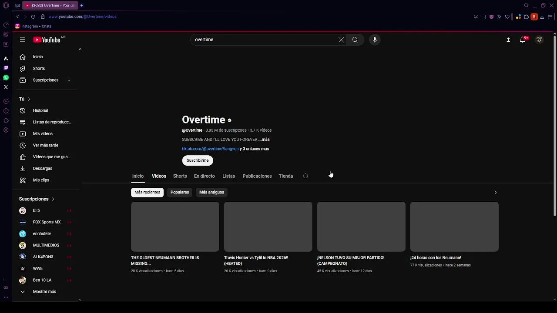Open browser downloads icon
The width and height of the screenshot is (557, 313).
[x=542, y=17]
